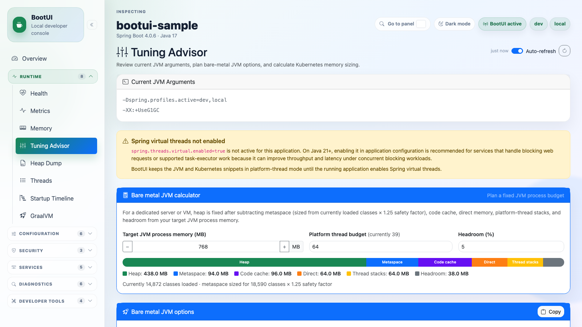Click the Go to panel button
582x327 pixels.
tap(403, 24)
